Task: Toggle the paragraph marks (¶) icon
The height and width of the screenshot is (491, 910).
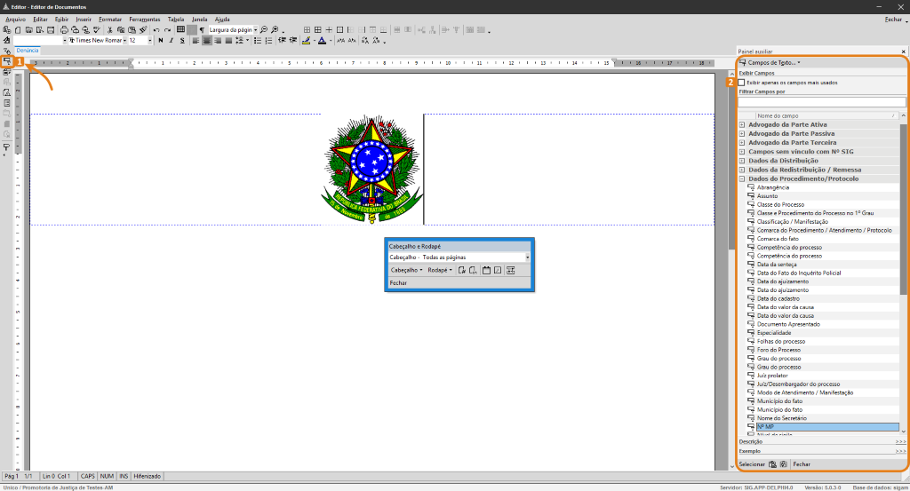Action: tap(202, 30)
